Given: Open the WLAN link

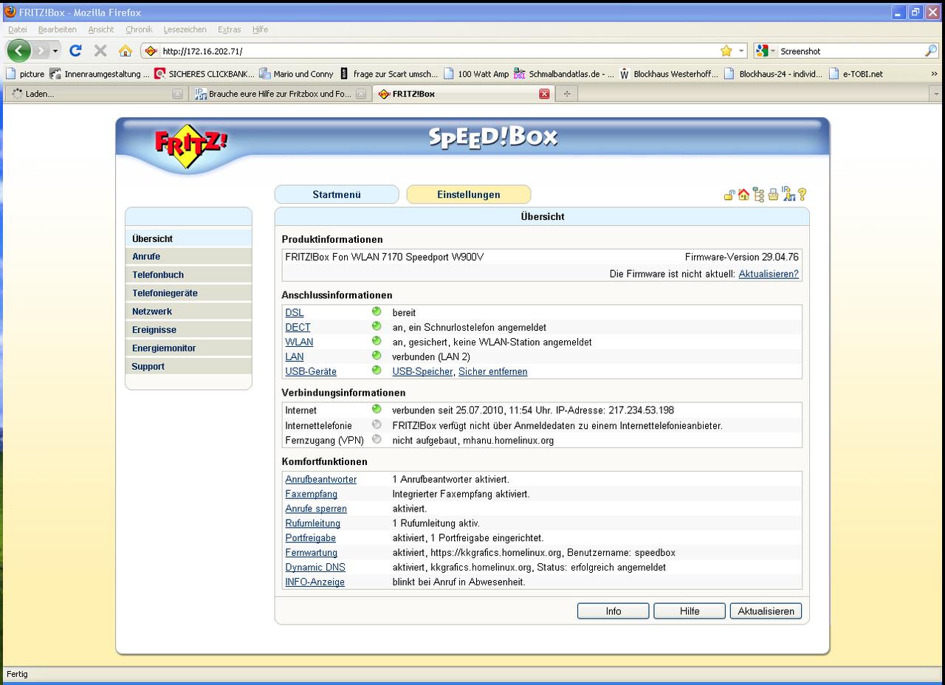Looking at the screenshot, I should pyautogui.click(x=299, y=342).
